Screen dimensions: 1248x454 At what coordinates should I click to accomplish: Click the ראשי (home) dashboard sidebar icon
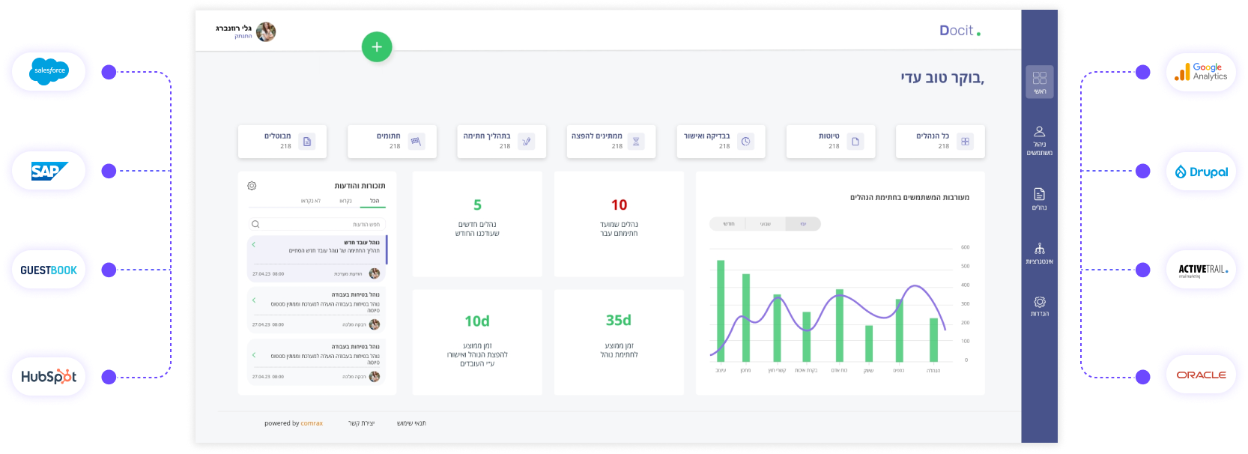pos(1039,82)
